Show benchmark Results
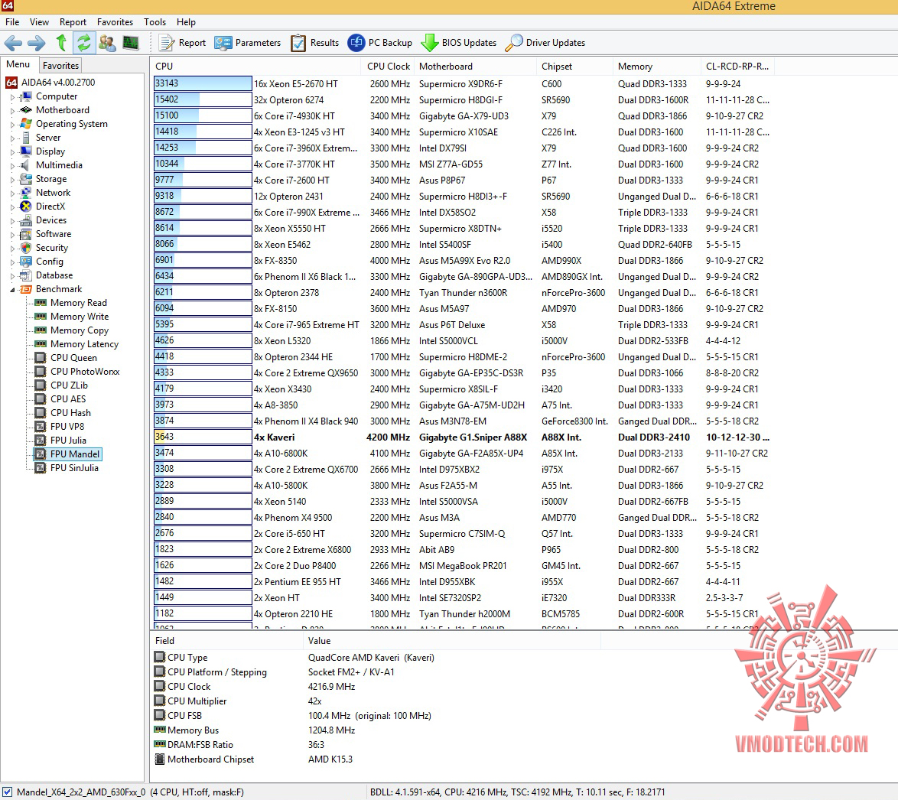The width and height of the screenshot is (898, 800). coord(315,43)
